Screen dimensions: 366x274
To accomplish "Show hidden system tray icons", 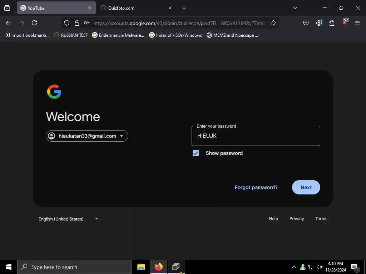I will [x=294, y=267].
